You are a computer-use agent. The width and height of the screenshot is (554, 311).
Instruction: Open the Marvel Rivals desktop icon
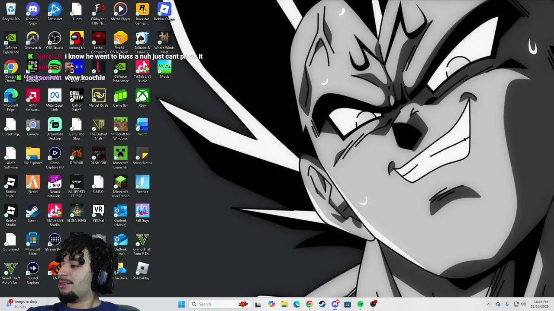99,98
